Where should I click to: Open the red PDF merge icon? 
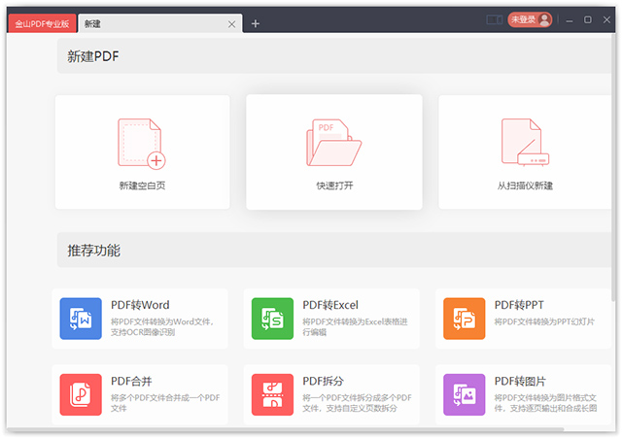point(81,395)
